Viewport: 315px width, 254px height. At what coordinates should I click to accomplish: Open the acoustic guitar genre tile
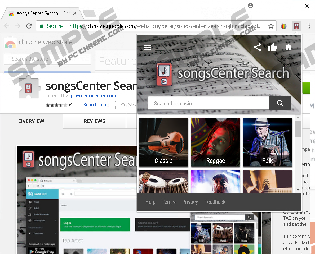[x=268, y=181]
